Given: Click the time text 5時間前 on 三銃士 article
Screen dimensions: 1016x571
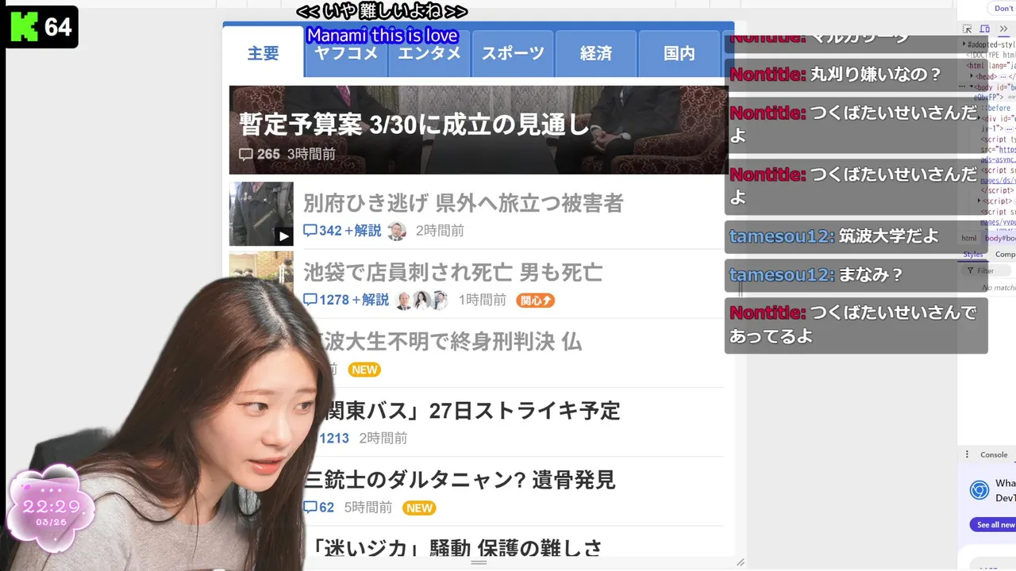Looking at the screenshot, I should pos(368,508).
